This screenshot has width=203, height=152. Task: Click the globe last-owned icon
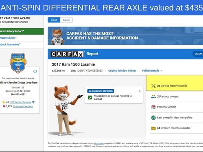(x=153, y=118)
